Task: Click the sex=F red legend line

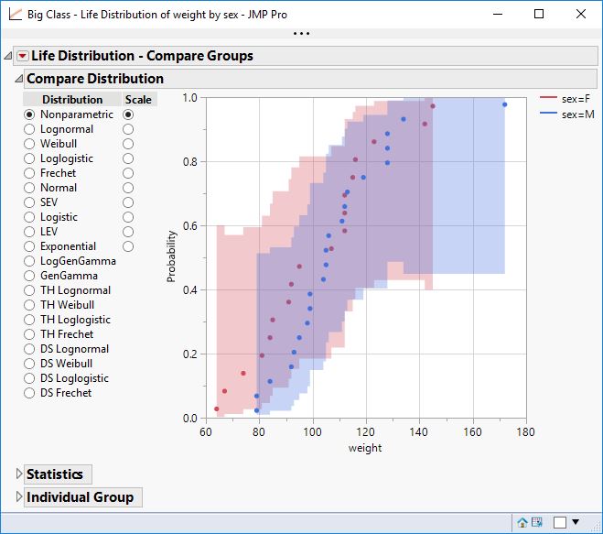Action: tap(548, 98)
